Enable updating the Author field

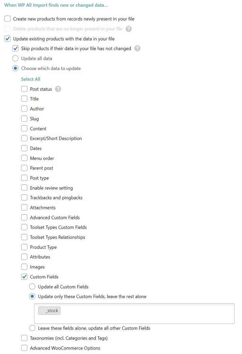[x=24, y=109]
